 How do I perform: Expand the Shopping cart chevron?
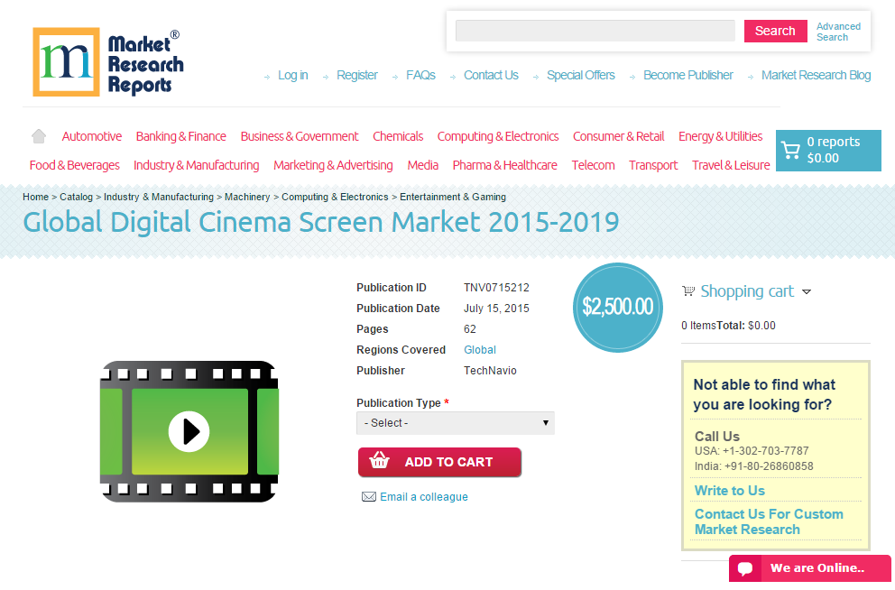click(807, 291)
